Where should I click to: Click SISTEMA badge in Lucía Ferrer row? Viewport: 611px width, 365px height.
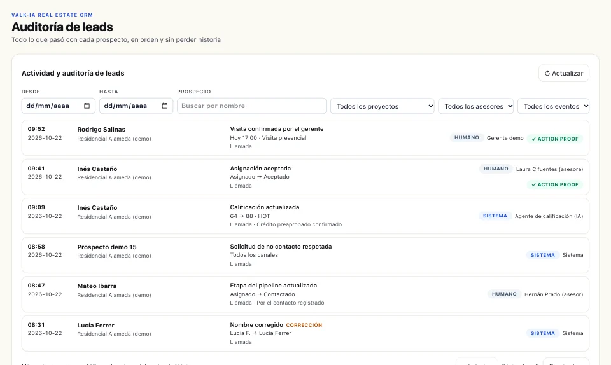tap(543, 333)
